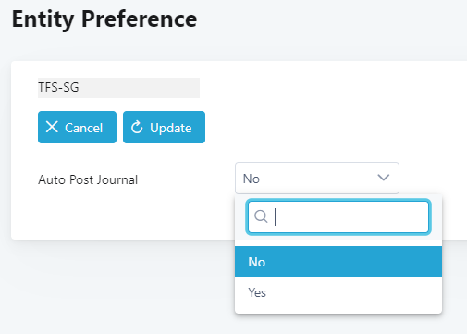Update the entity preference

click(164, 127)
